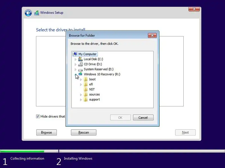Select the sources folder name
225x168 pixels.
click(94, 94)
